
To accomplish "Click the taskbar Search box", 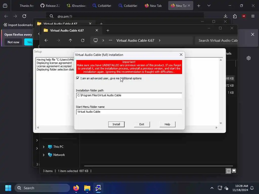I will pos(42,188).
